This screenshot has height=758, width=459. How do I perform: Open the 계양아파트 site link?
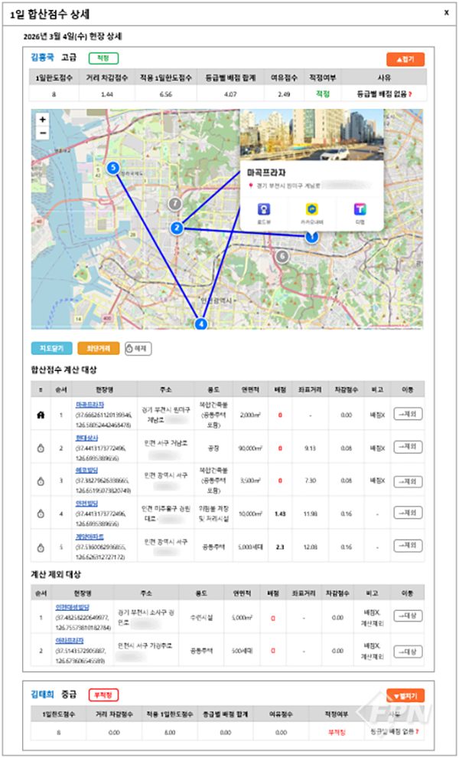click(x=89, y=537)
